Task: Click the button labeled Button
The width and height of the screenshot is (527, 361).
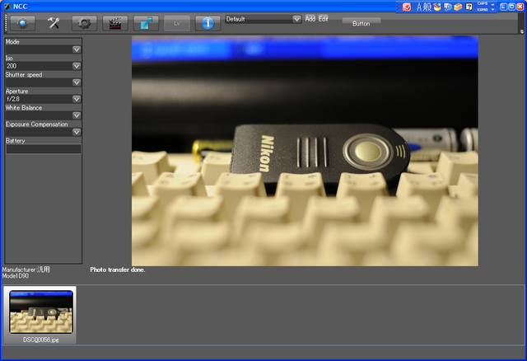Action: click(361, 24)
